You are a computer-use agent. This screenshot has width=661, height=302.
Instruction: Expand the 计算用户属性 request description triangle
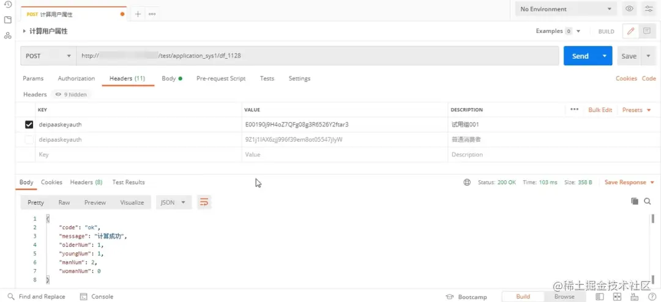click(24, 31)
